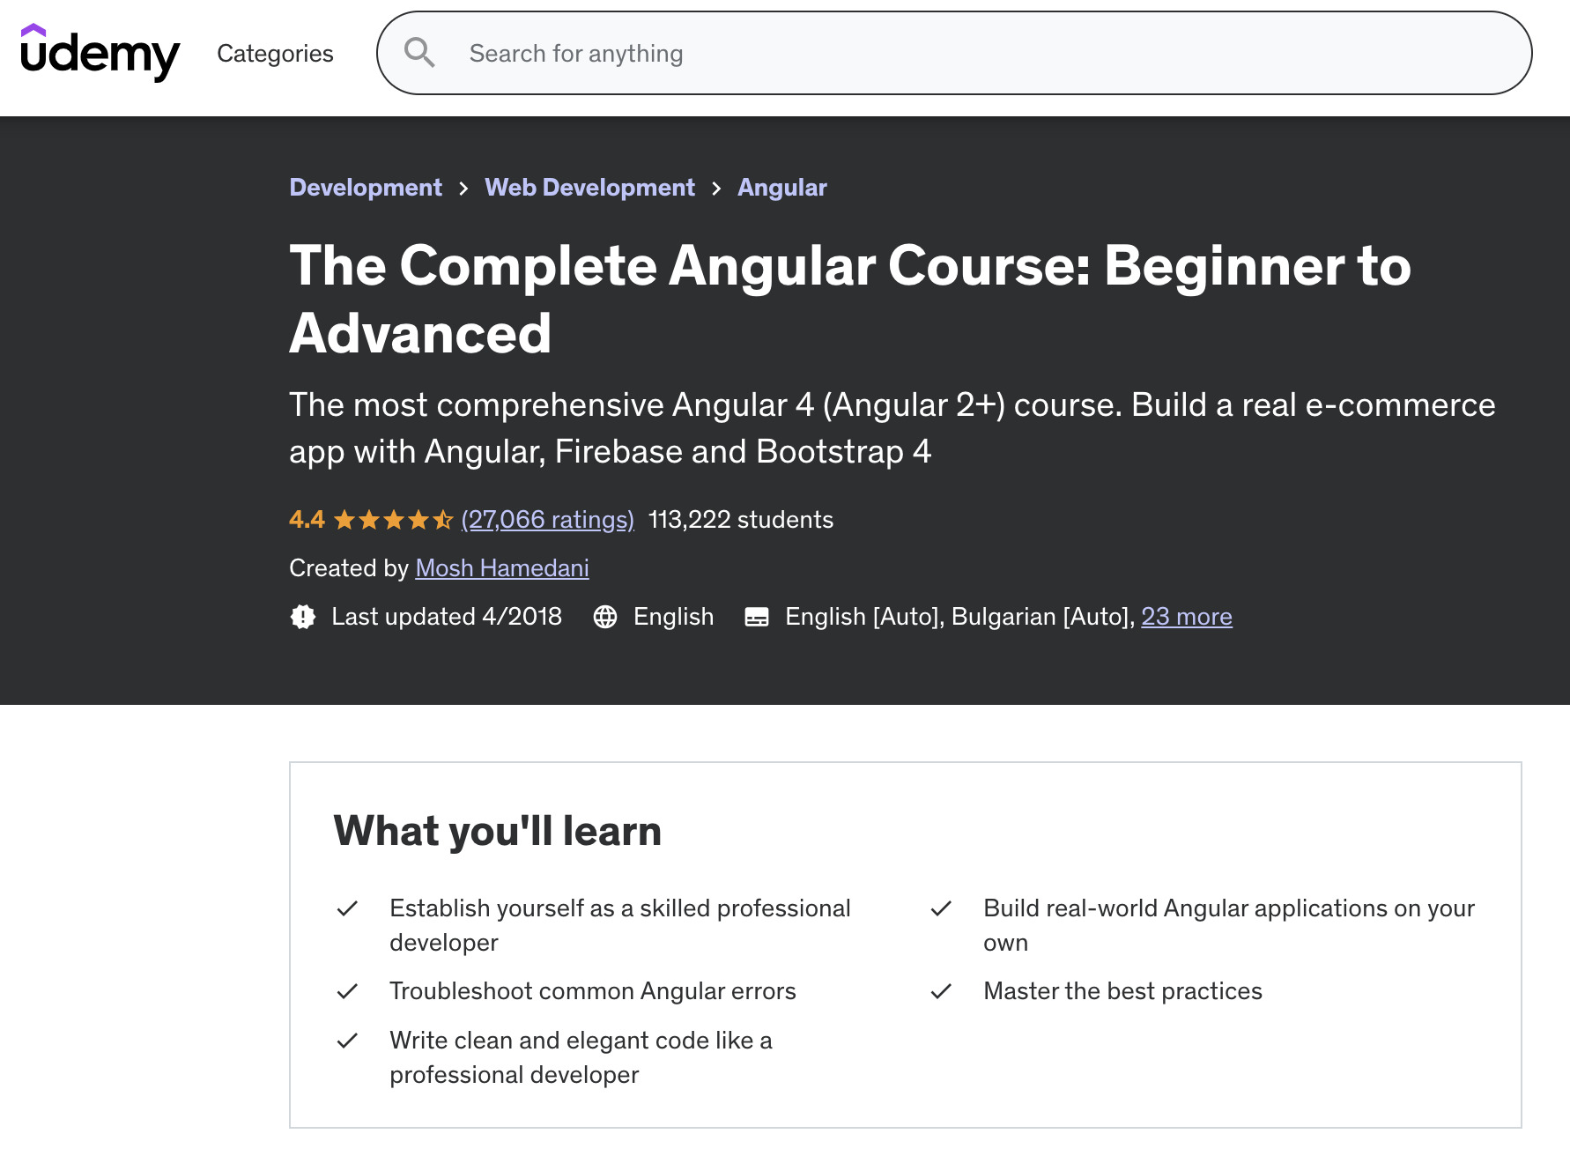Click the checkmark beside 'Master the best practices'

tap(942, 990)
